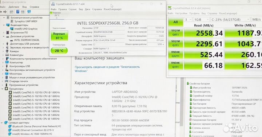Click the console tree pane icon left of Help
The width and height of the screenshot is (262, 137).
pyautogui.click(x=11, y=12)
